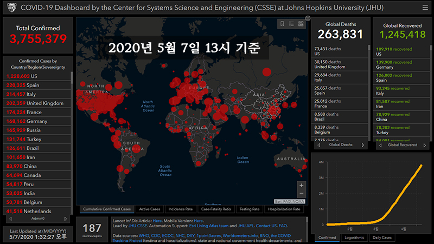The height and width of the screenshot is (244, 434).
Task: Select France in confirmed cases list
Action: click(37, 113)
